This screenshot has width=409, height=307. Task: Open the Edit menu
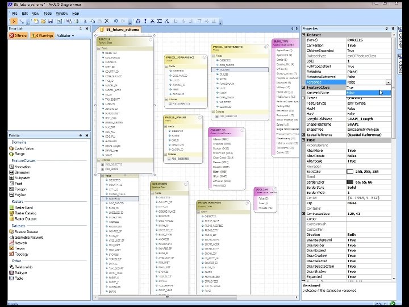[25, 13]
